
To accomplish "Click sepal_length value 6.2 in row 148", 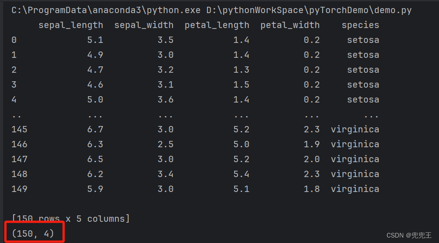I will coord(95,174).
